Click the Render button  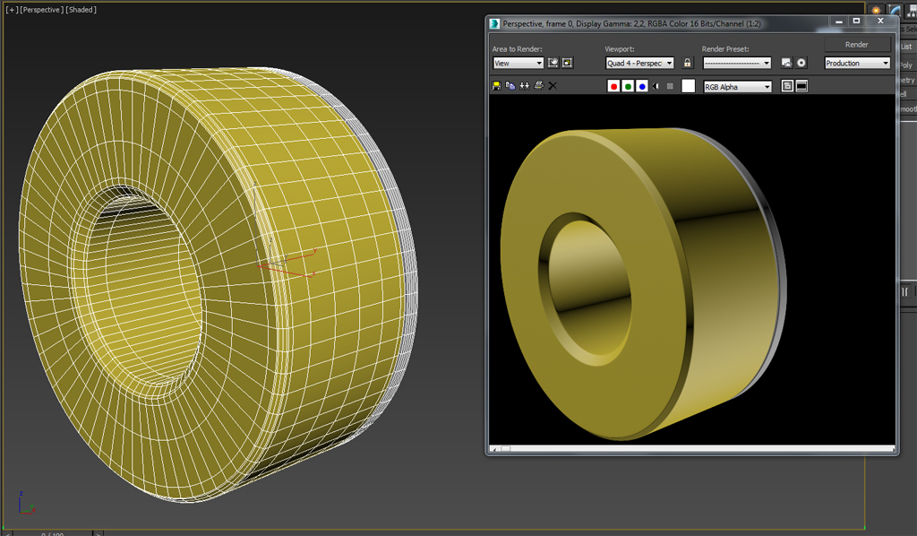coord(857,45)
